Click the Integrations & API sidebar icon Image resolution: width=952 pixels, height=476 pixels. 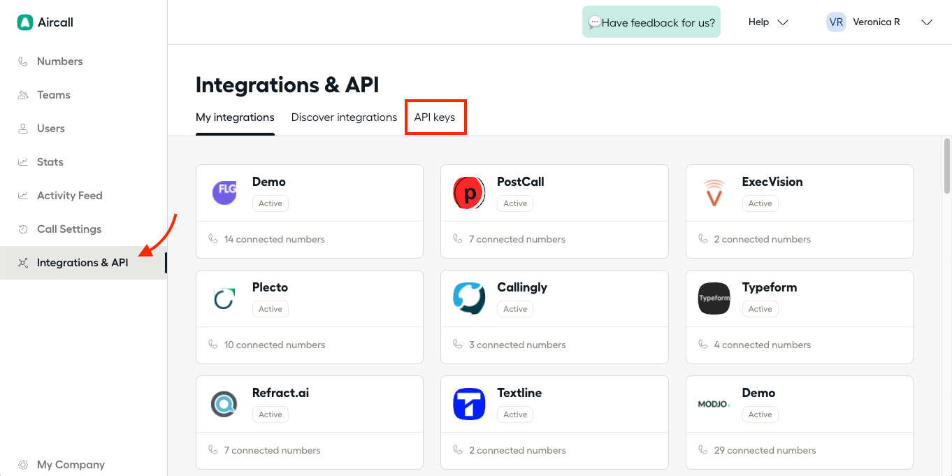[x=23, y=263]
